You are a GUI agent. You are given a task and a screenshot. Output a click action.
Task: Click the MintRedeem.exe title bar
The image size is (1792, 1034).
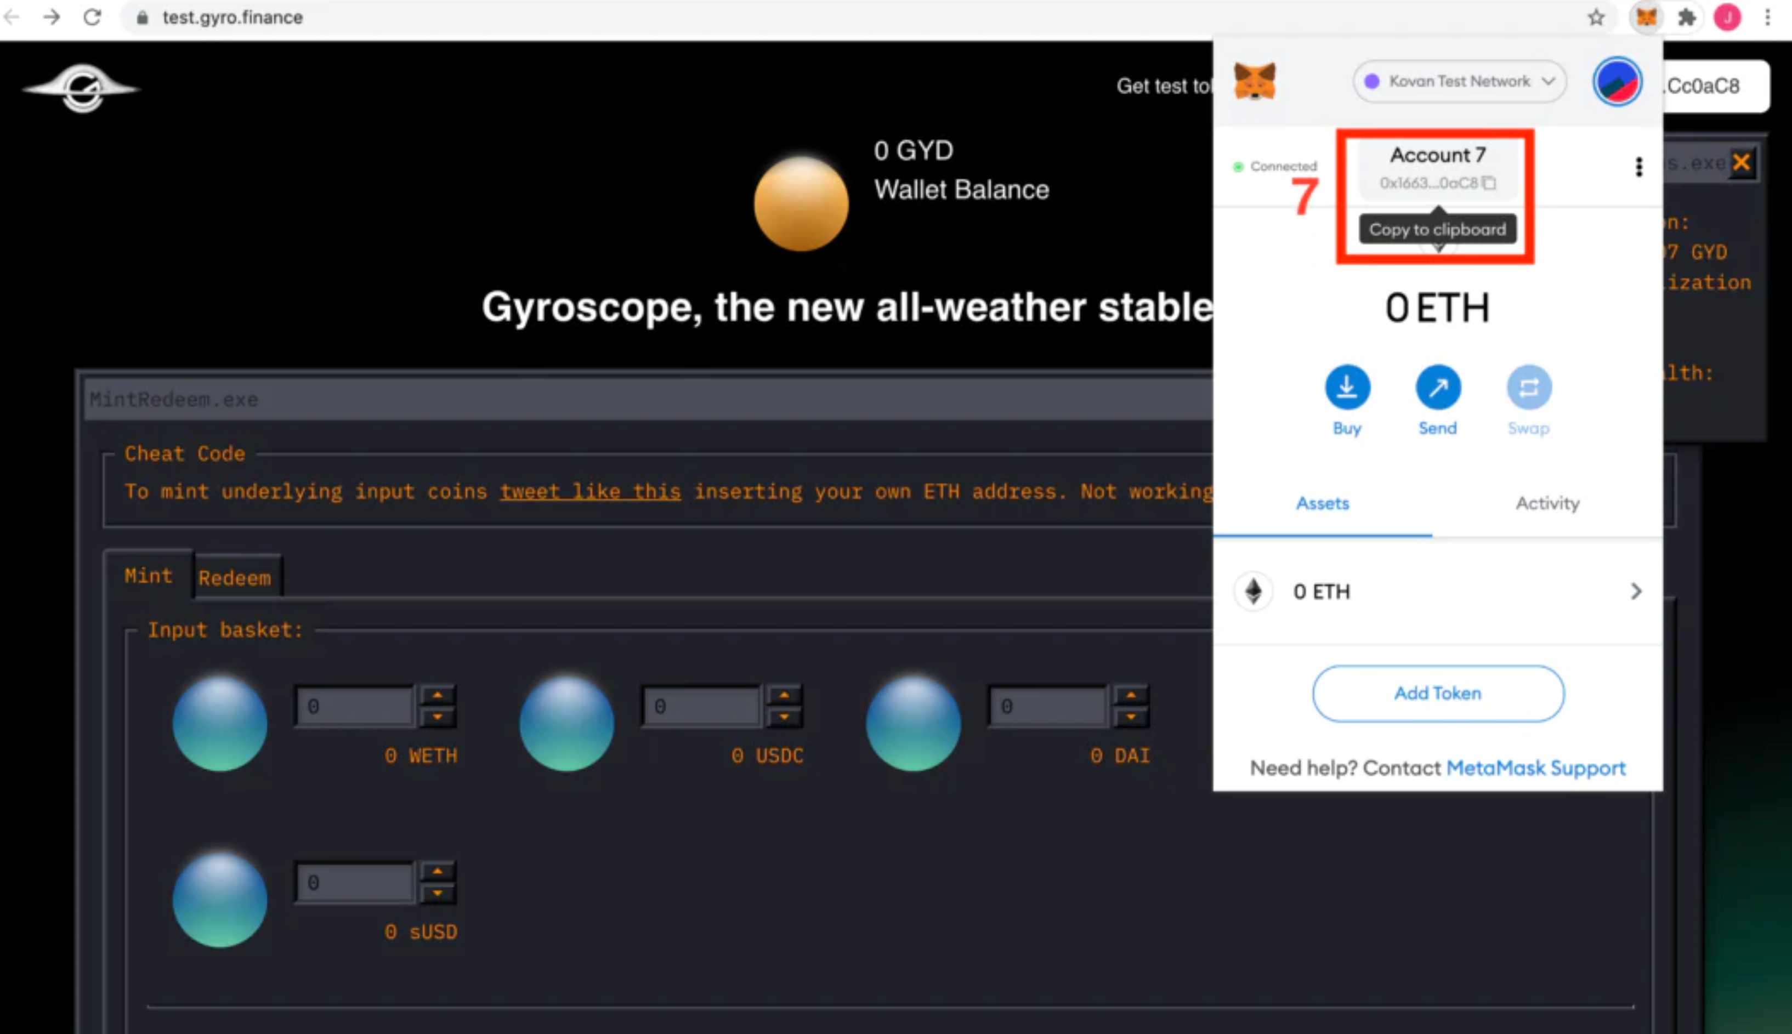(648, 399)
